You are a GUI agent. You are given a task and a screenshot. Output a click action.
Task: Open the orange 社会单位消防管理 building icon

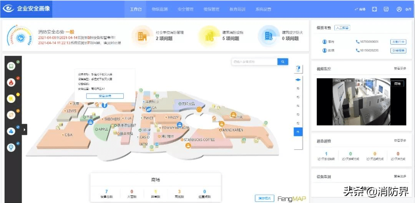coord(142,36)
